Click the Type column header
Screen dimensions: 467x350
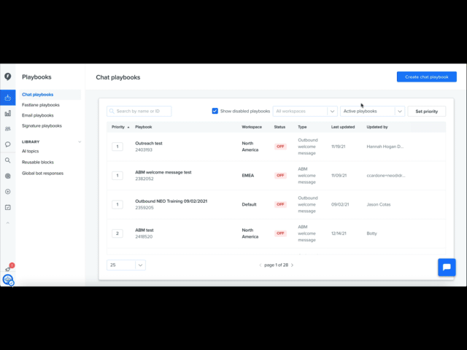click(302, 127)
